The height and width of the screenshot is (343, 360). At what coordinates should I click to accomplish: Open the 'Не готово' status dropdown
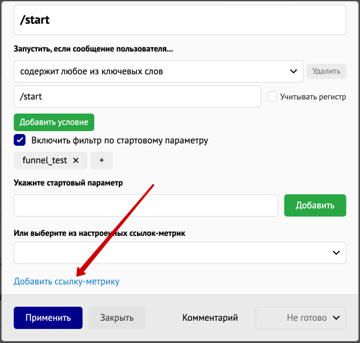point(301,318)
